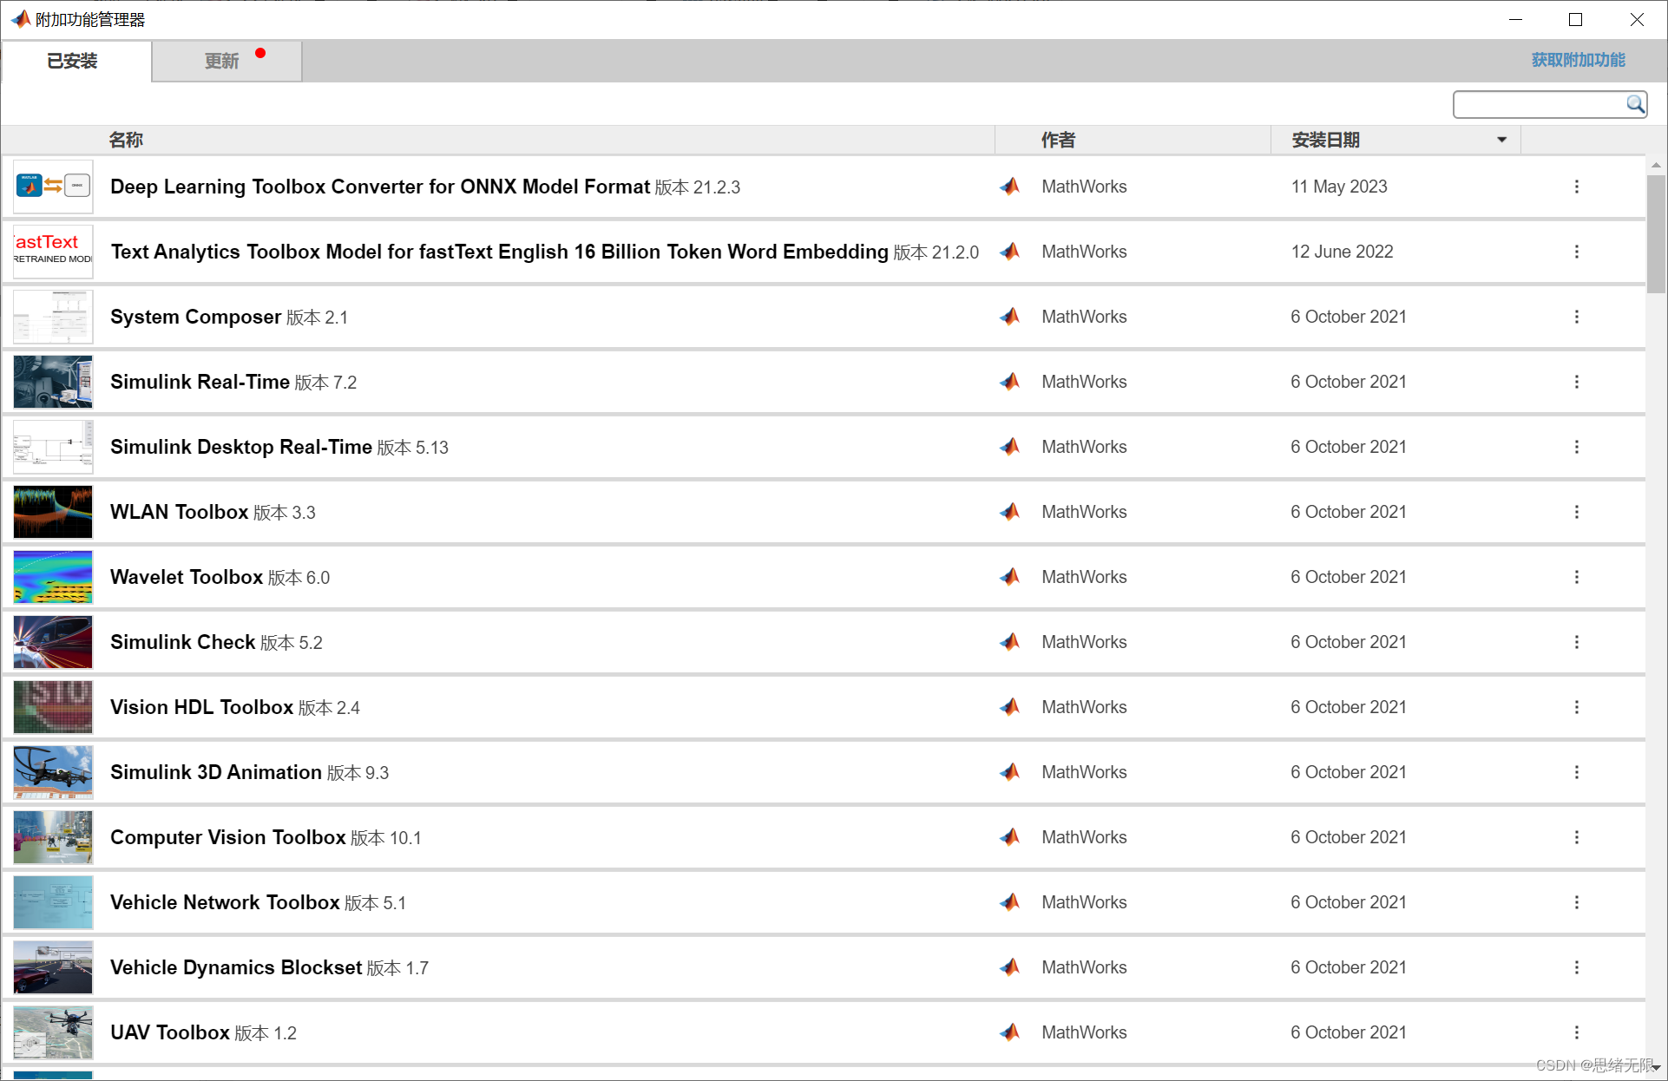Open options menu for Computer Vision Toolbox
Image resolution: width=1668 pixels, height=1081 pixels.
pyautogui.click(x=1576, y=837)
